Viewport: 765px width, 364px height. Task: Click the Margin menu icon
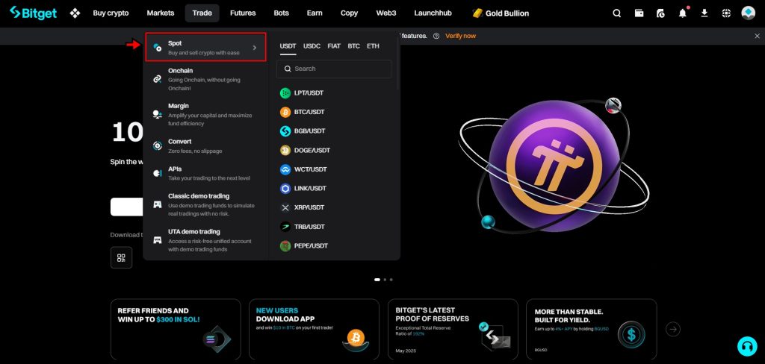[x=157, y=115]
